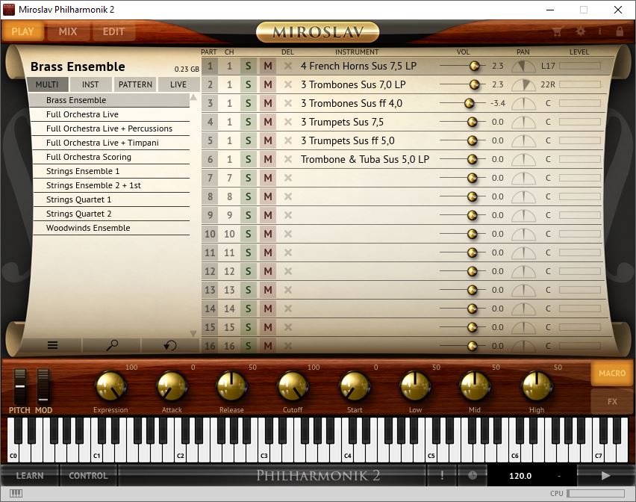This screenshot has height=502, width=636.
Task: Click channel number for part 1
Action: pyautogui.click(x=229, y=66)
